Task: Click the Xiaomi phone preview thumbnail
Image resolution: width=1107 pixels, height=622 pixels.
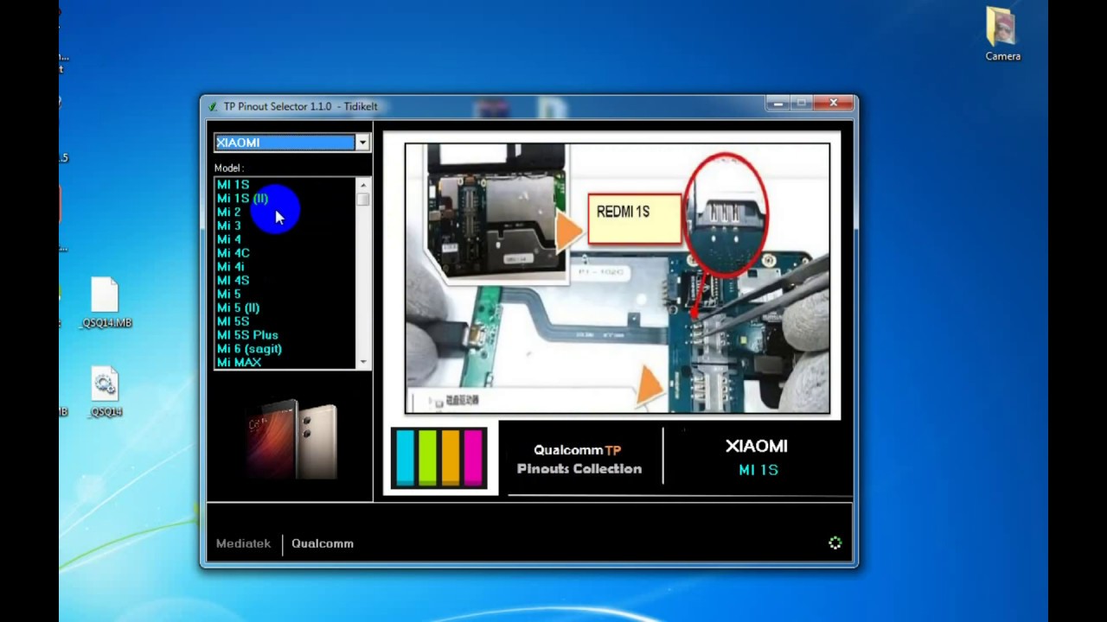Action: 291,439
